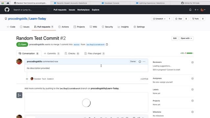Click the merge status branch icon
Viewport: 210px width, 118px height.
[x=19, y=95]
